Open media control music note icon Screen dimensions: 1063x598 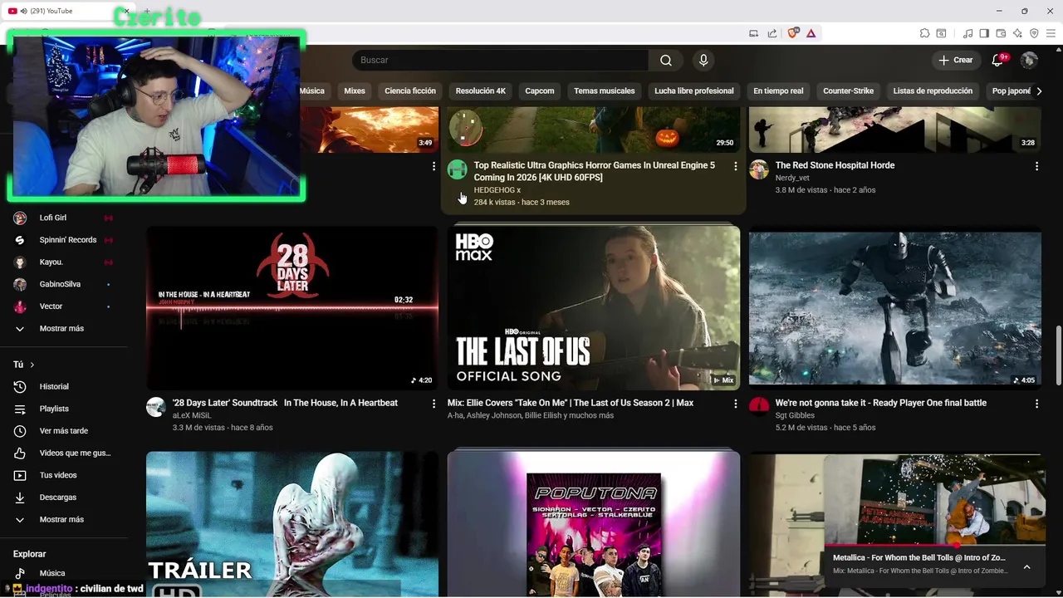click(x=967, y=33)
